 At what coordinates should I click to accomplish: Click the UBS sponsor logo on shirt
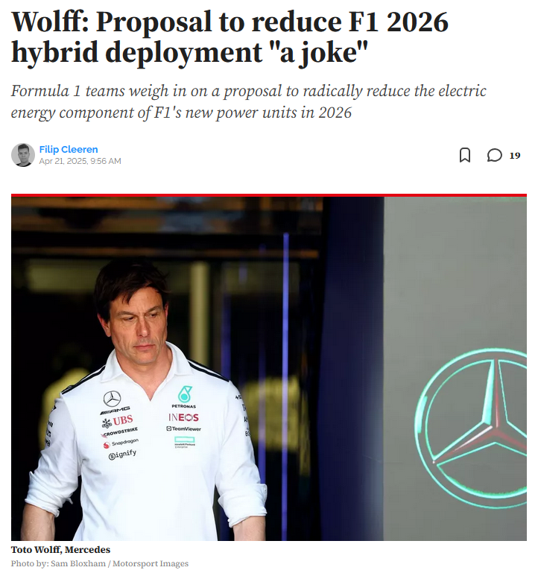coord(118,420)
